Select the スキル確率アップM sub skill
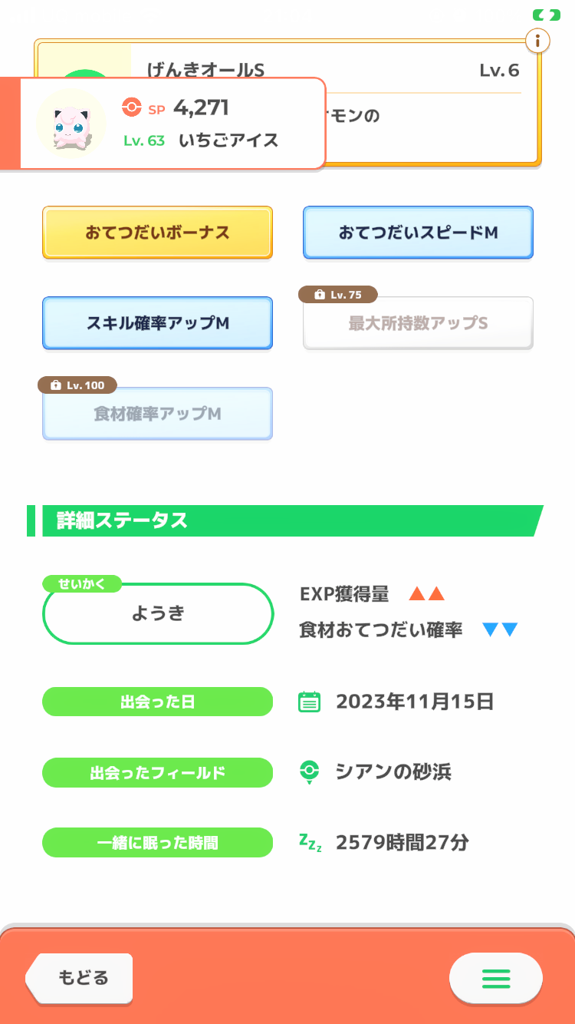The image size is (575, 1024). coord(157,323)
